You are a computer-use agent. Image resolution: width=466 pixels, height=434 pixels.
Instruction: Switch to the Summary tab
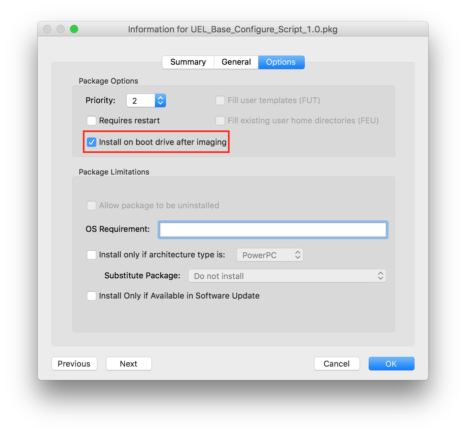[188, 62]
